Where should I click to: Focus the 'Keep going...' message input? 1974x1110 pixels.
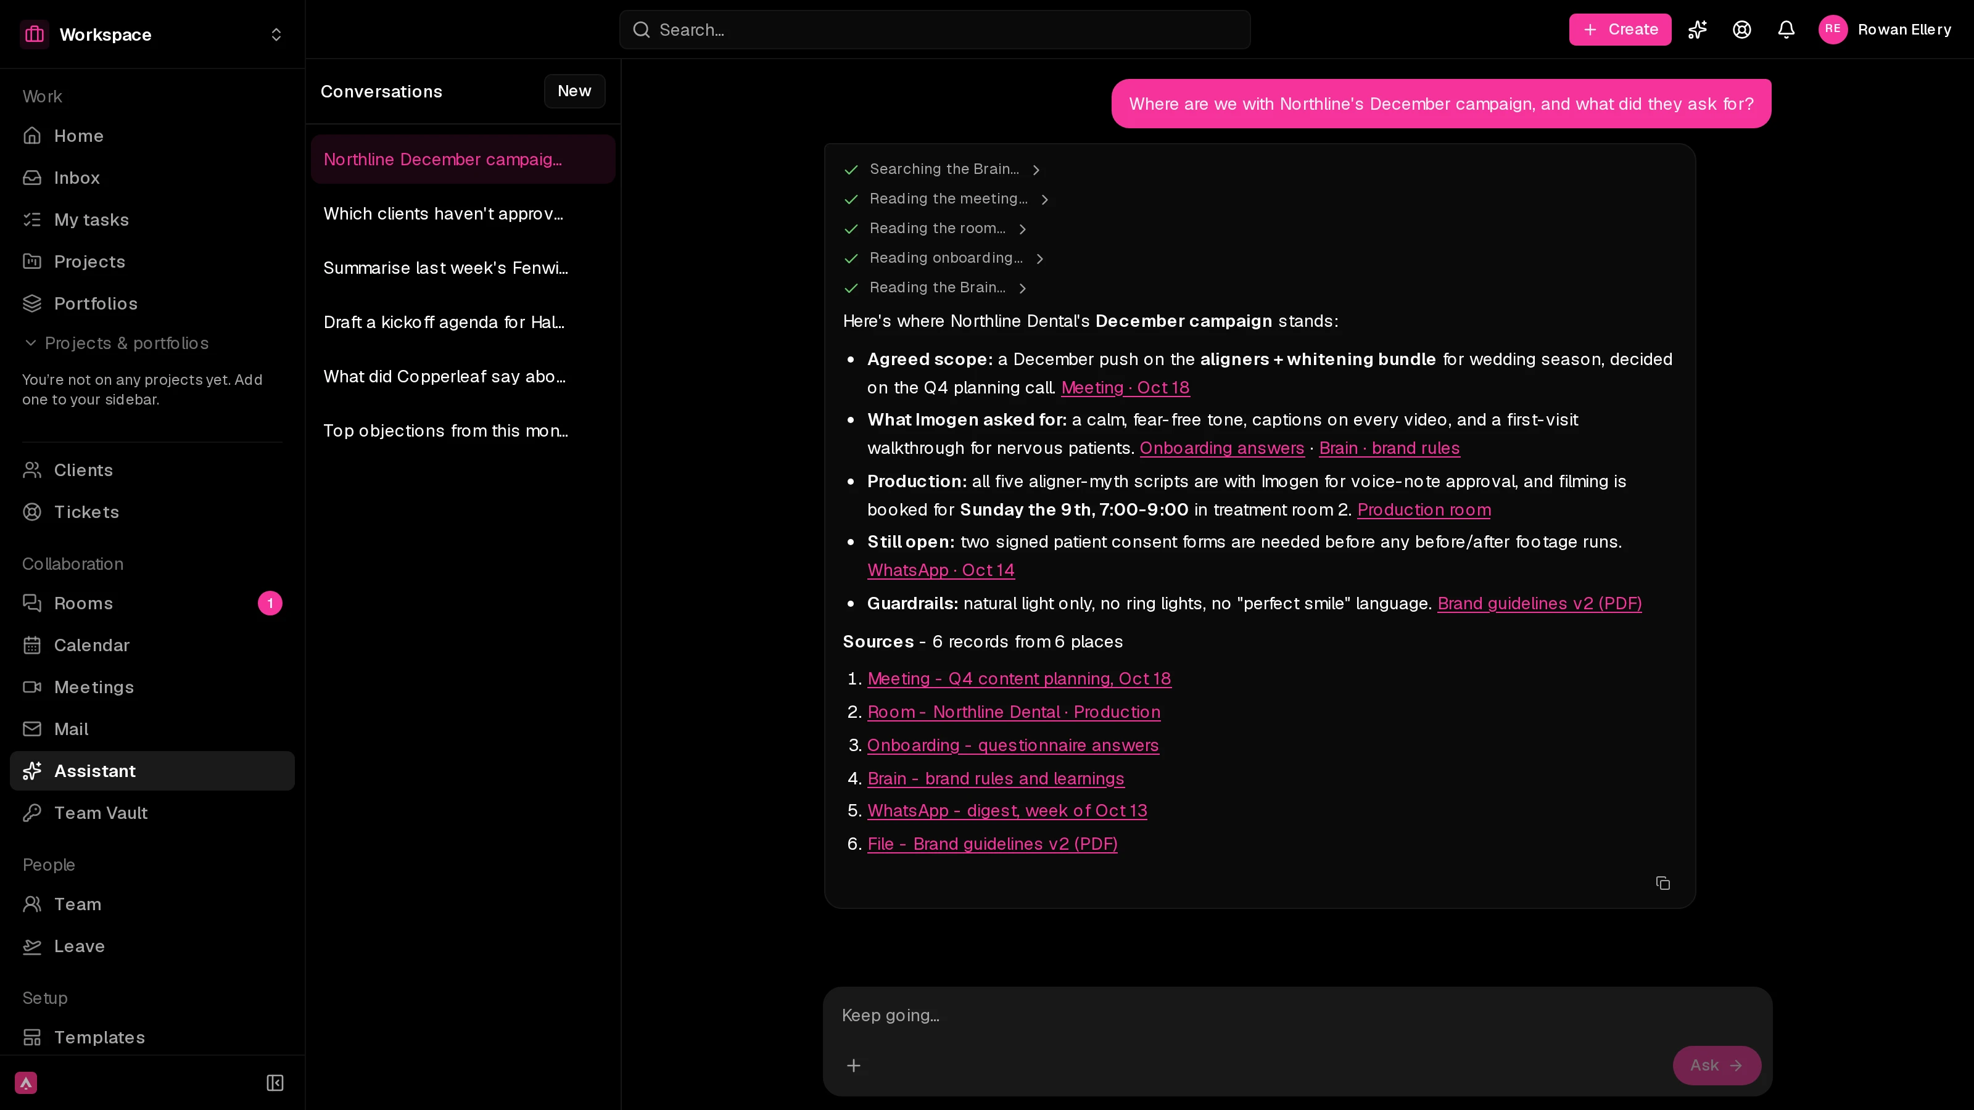point(1297,1016)
